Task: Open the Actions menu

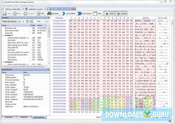Action: pyautogui.click(x=10, y=5)
